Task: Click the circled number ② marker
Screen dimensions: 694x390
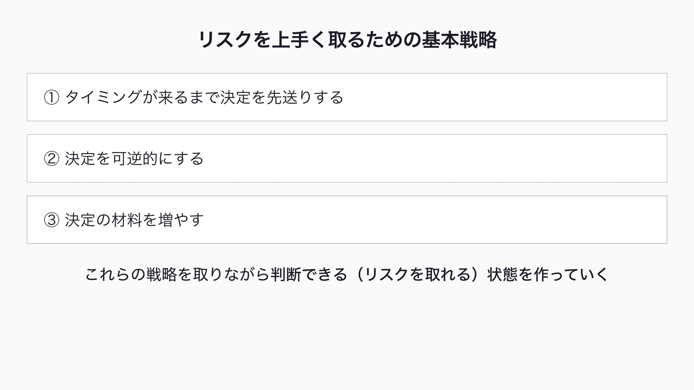Action: tap(51, 159)
